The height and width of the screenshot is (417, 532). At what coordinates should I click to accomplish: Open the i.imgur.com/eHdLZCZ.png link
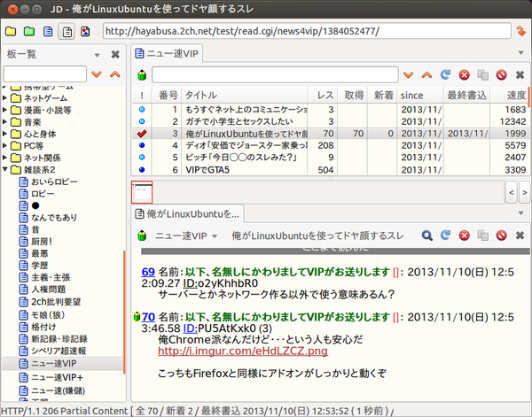point(243,351)
